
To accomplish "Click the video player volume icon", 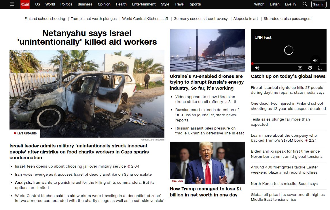I will point(257,68).
